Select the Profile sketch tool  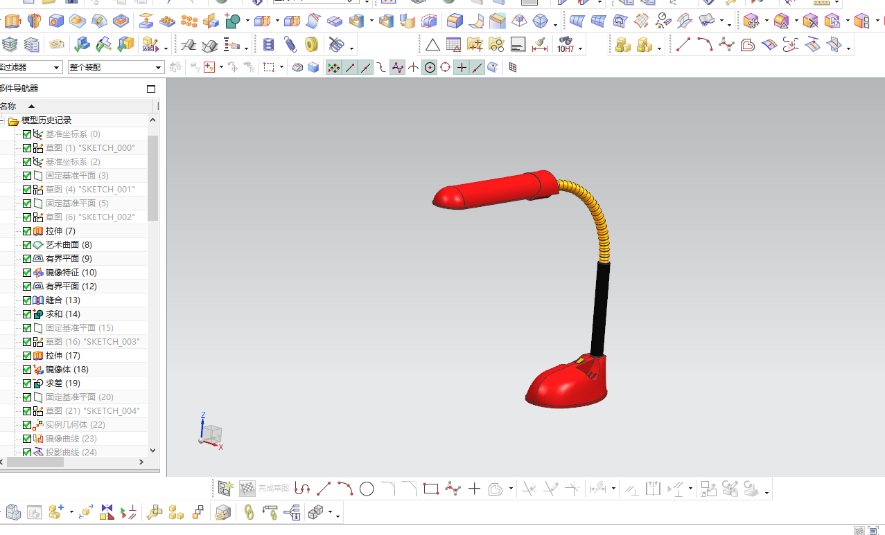tap(302, 489)
